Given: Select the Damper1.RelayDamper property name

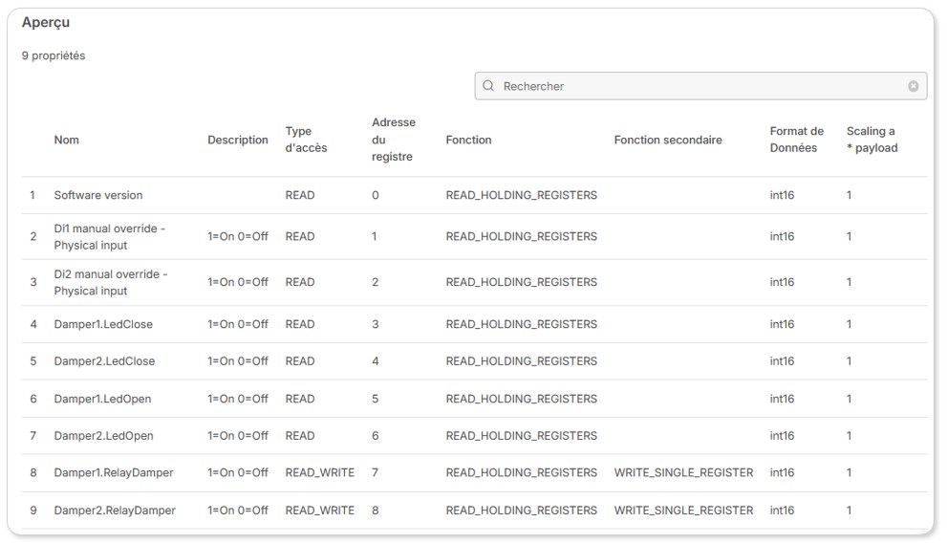Looking at the screenshot, I should click(x=114, y=472).
